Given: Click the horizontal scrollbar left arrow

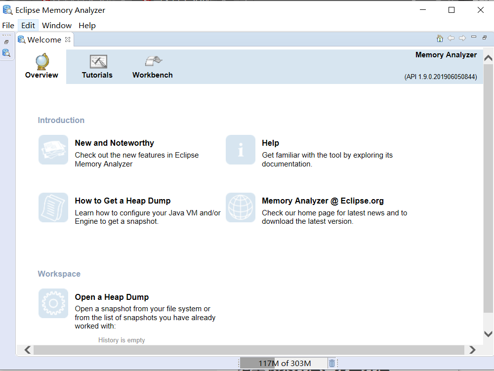Looking at the screenshot, I should [x=28, y=350].
